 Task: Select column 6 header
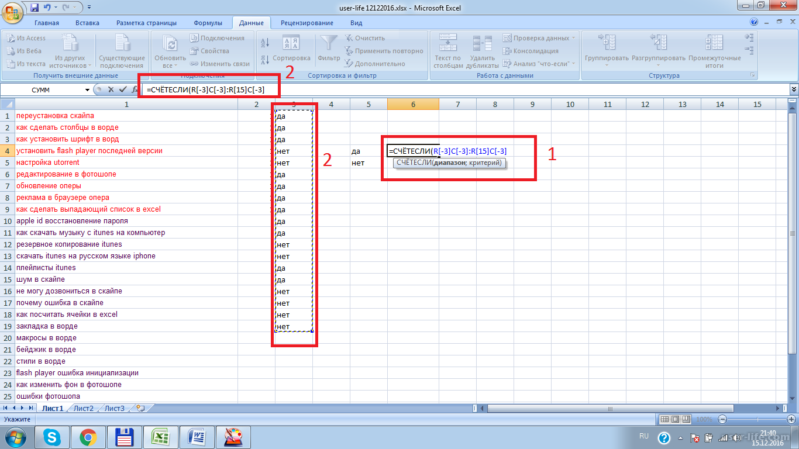pos(413,104)
